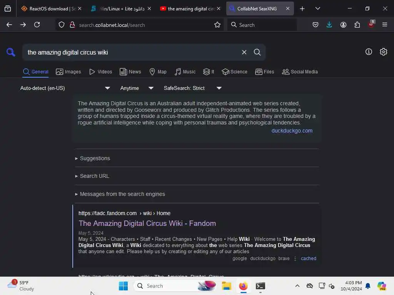Viewport: 394px width, 295px height.
Task: Open the Firefox hamburger application menu
Action: tap(385, 25)
